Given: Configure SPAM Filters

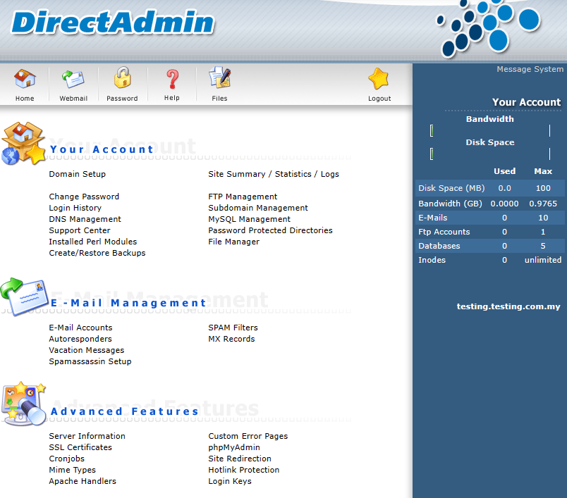Looking at the screenshot, I should [x=233, y=327].
